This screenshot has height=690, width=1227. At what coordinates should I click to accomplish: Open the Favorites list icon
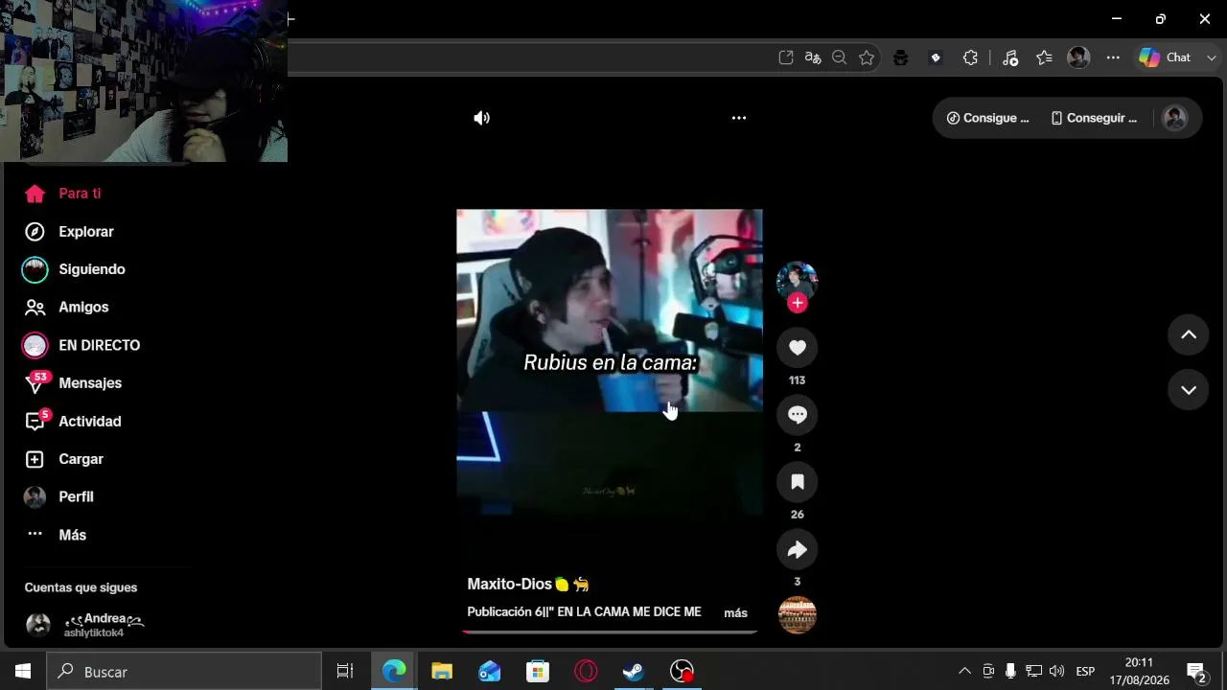1045,57
